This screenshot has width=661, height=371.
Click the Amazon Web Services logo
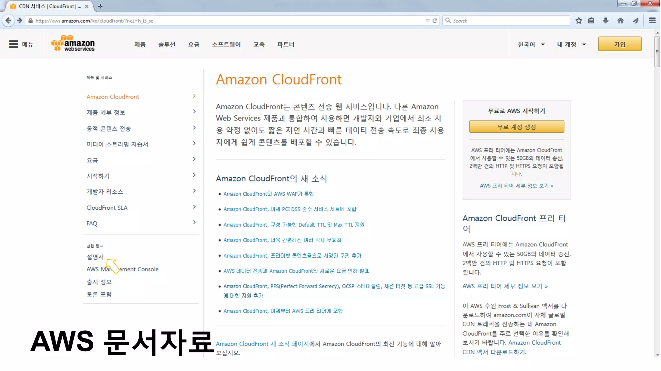(x=73, y=43)
